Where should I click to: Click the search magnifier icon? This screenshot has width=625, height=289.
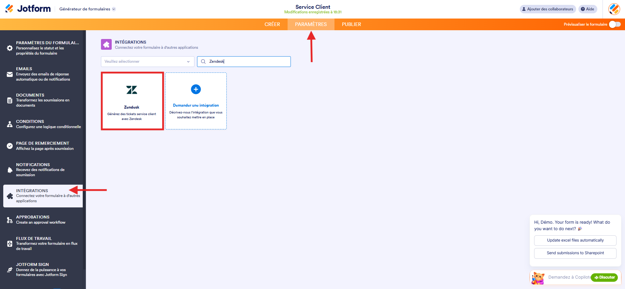(x=203, y=61)
